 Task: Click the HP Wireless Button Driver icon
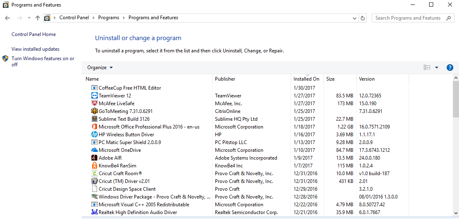tap(95, 135)
